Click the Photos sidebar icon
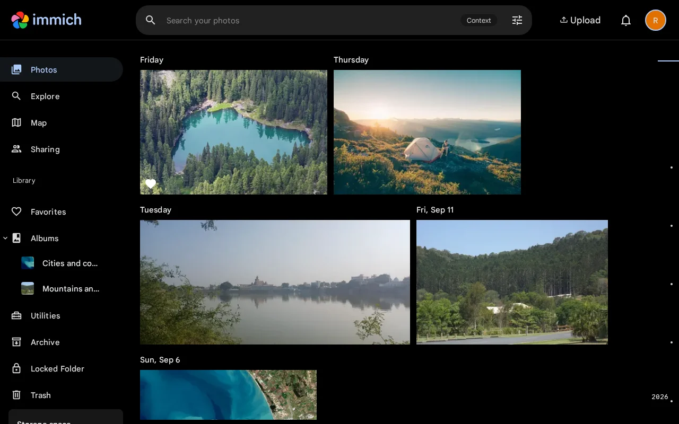This screenshot has height=424, width=679. tap(16, 69)
